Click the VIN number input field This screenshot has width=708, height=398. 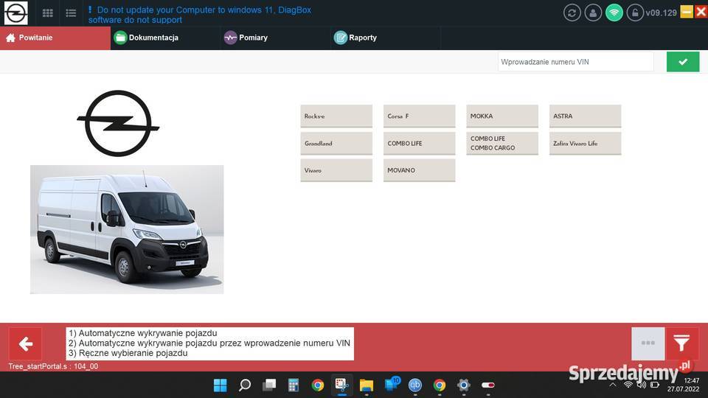click(576, 62)
